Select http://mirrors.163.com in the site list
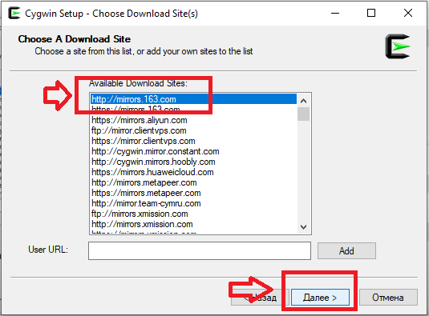Image resolution: width=429 pixels, height=316 pixels. [193, 99]
